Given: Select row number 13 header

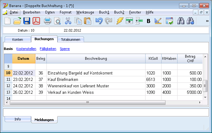Looking at the screenshot, I should coord(8,92).
